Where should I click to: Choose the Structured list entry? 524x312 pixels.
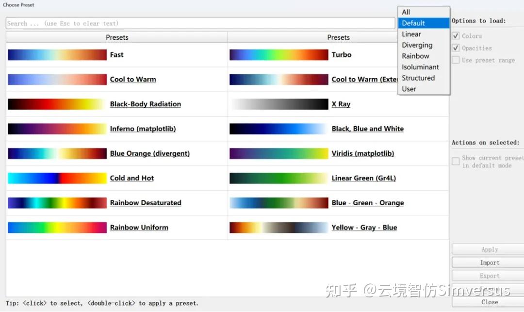(x=418, y=78)
